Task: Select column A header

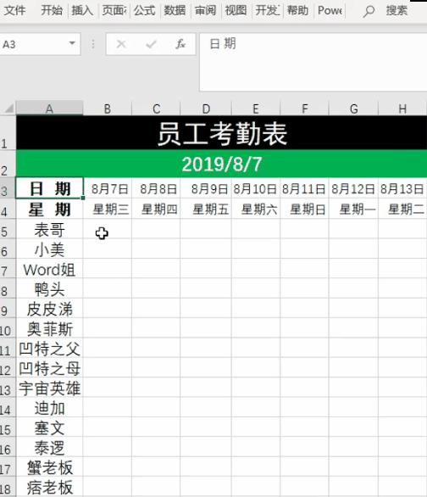Action: point(49,109)
